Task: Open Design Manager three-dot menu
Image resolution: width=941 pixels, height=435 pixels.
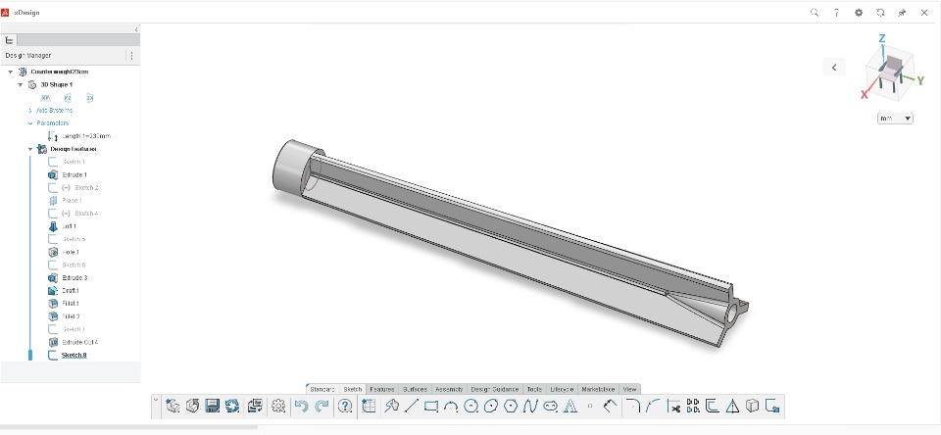Action: 132,55
